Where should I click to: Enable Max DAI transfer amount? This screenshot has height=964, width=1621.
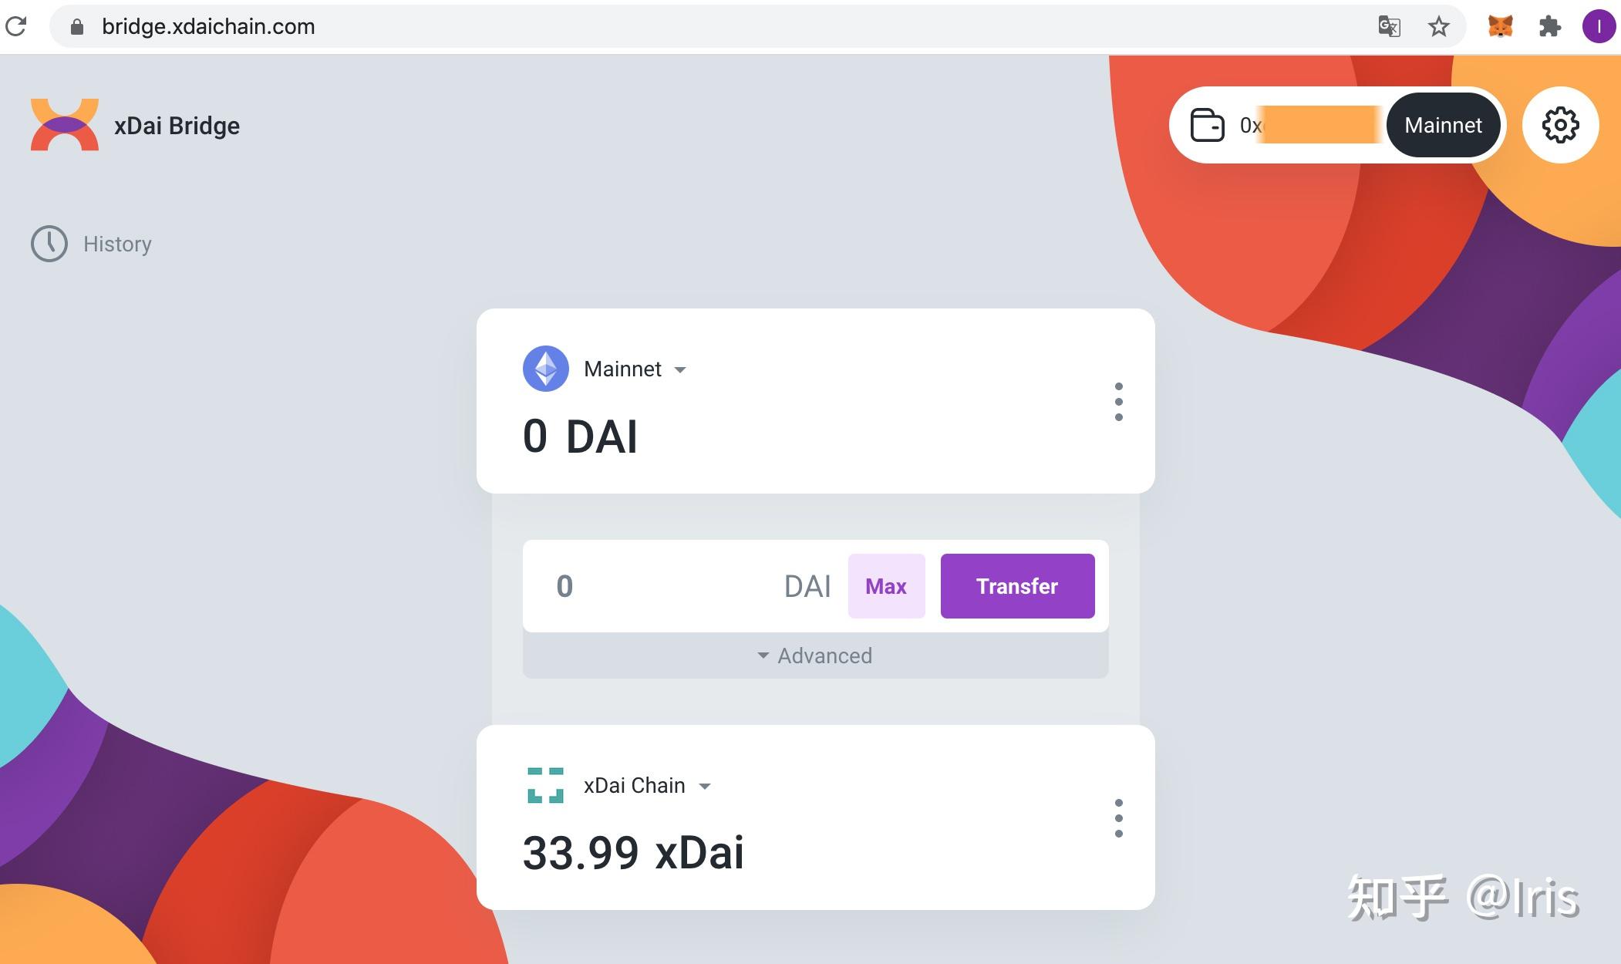tap(885, 585)
